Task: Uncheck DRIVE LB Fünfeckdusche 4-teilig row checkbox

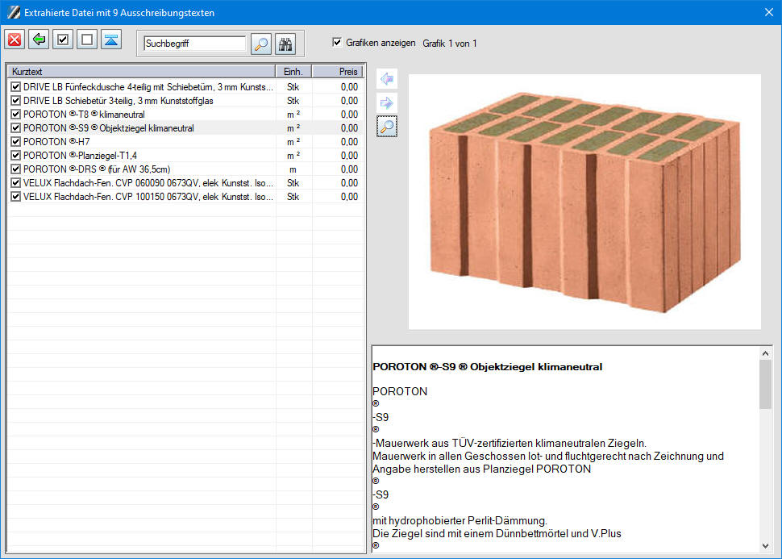Action: pos(15,87)
